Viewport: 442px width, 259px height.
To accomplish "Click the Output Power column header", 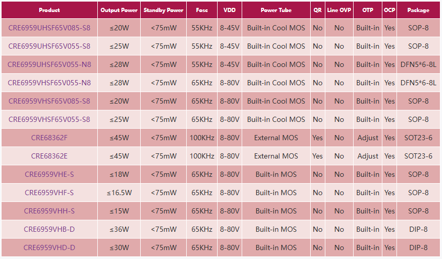I will point(119,10).
